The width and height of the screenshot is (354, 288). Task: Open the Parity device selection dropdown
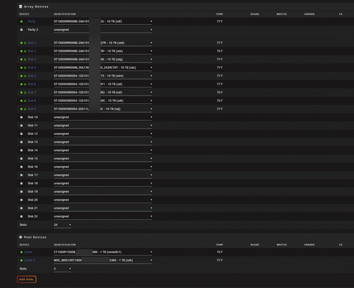(103, 22)
